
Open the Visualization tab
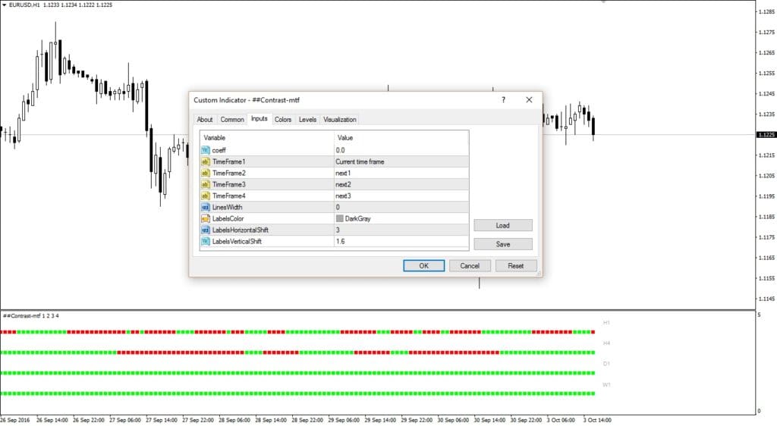(x=339, y=120)
